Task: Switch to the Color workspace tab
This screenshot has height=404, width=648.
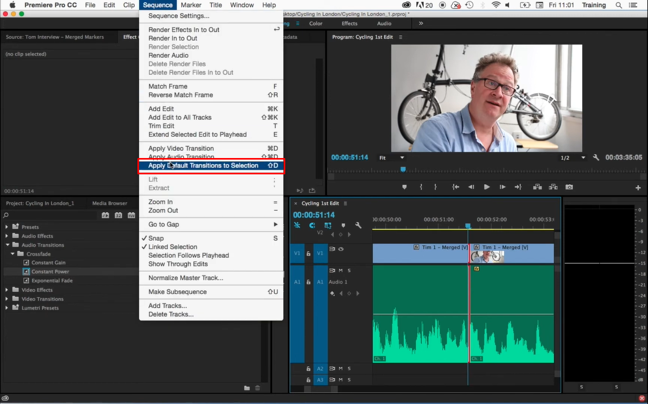Action: click(x=316, y=24)
